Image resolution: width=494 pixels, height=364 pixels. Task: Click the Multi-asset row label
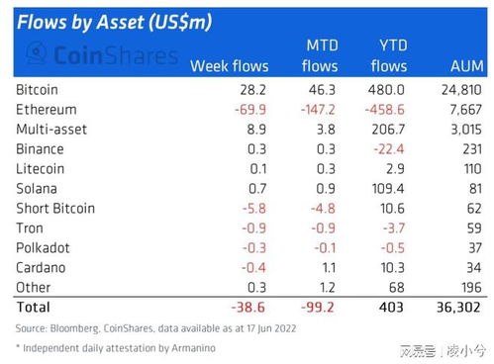tap(51, 130)
